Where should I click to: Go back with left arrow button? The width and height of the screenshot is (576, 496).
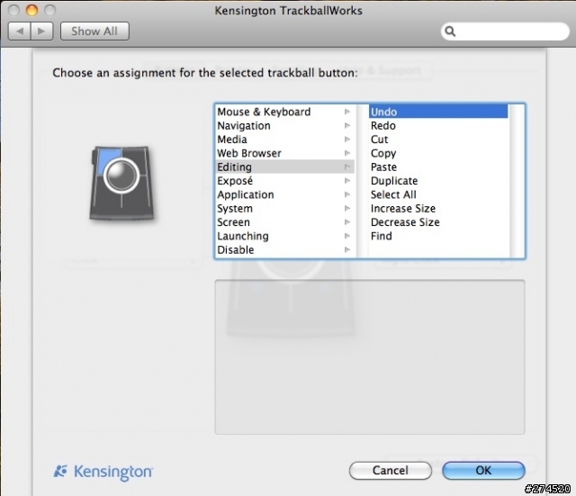pyautogui.click(x=20, y=32)
